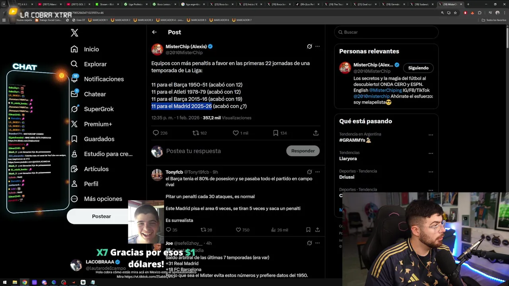
Task: Click the Buscar search field
Action: point(386,32)
